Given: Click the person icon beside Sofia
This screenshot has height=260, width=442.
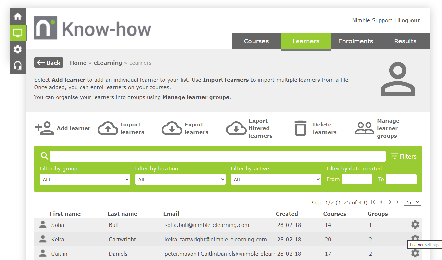Looking at the screenshot, I should [x=43, y=224].
